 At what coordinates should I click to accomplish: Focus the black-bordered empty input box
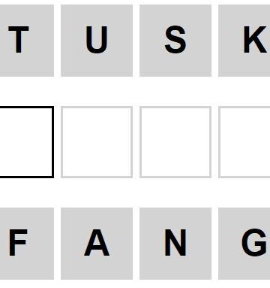tap(27, 142)
